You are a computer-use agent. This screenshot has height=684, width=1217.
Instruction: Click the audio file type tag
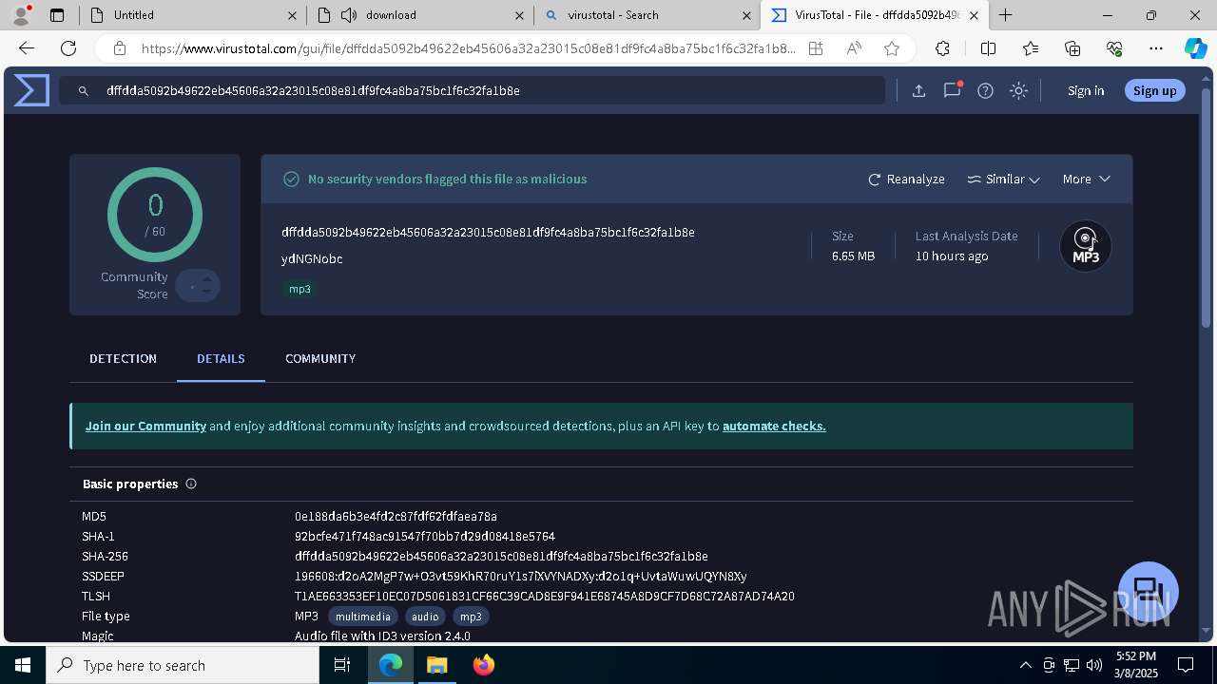[425, 617]
